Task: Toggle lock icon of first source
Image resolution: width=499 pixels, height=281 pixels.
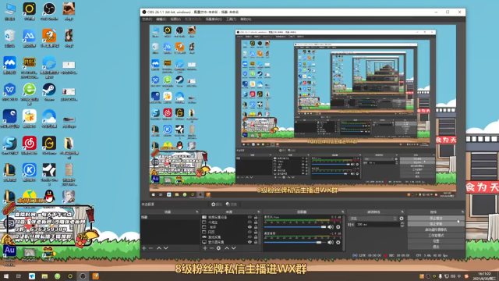Action: coord(256,217)
